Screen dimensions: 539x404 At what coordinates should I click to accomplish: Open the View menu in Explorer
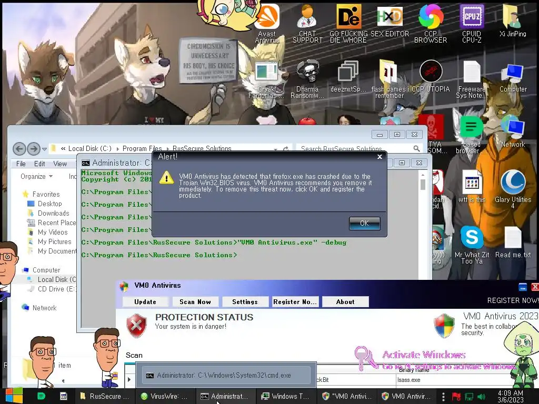coord(60,164)
